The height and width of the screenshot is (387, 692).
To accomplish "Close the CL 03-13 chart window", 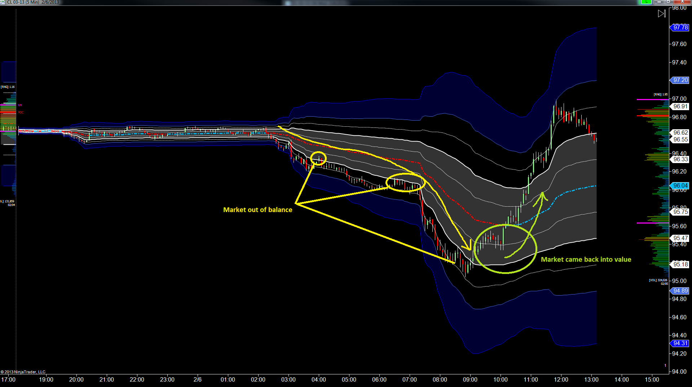I will pos(682,2).
